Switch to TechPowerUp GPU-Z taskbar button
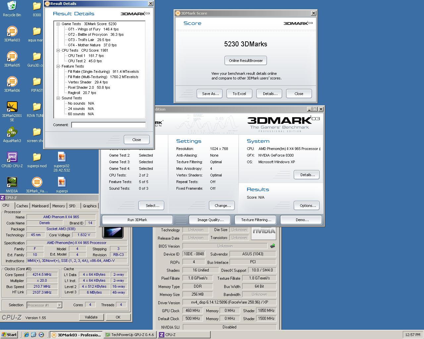The height and width of the screenshot is (339, 424). [130, 335]
